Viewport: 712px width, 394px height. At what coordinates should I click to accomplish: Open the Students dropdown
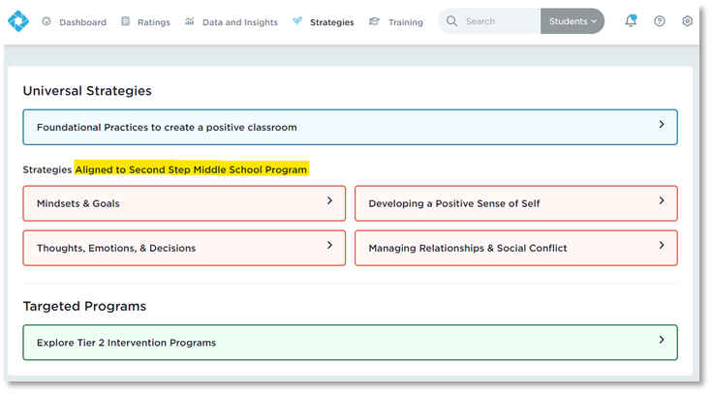(573, 21)
